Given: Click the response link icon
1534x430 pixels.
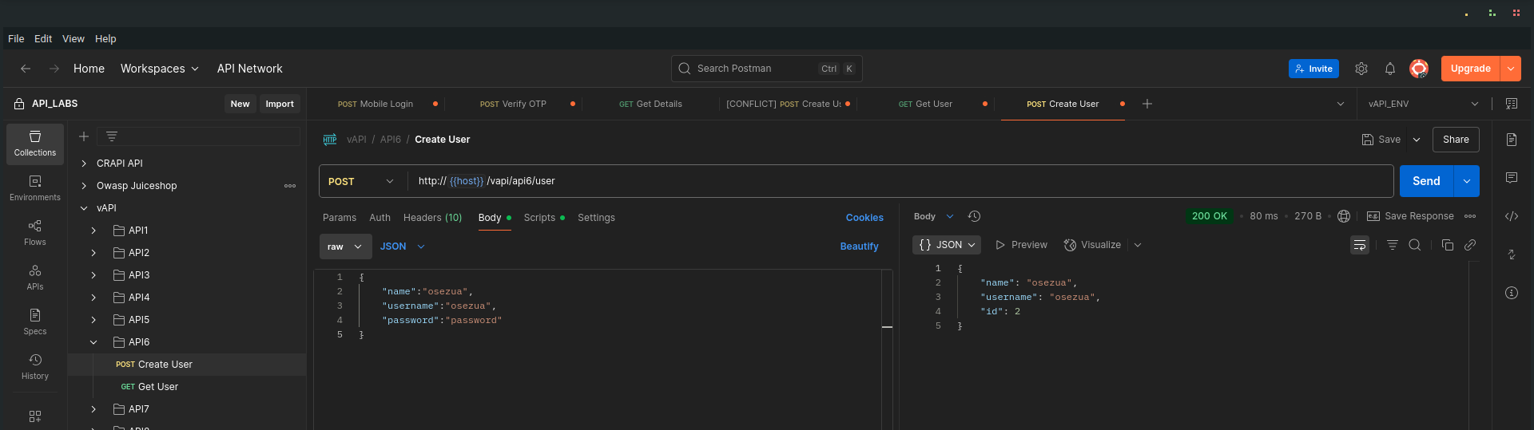Looking at the screenshot, I should pyautogui.click(x=1470, y=245).
